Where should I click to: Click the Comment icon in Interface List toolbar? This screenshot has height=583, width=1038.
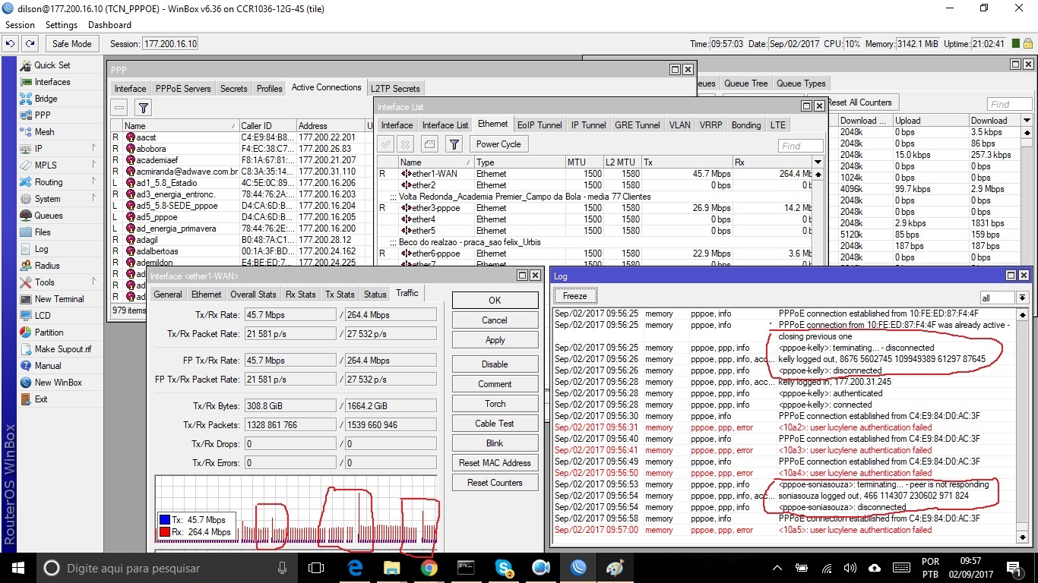430,144
